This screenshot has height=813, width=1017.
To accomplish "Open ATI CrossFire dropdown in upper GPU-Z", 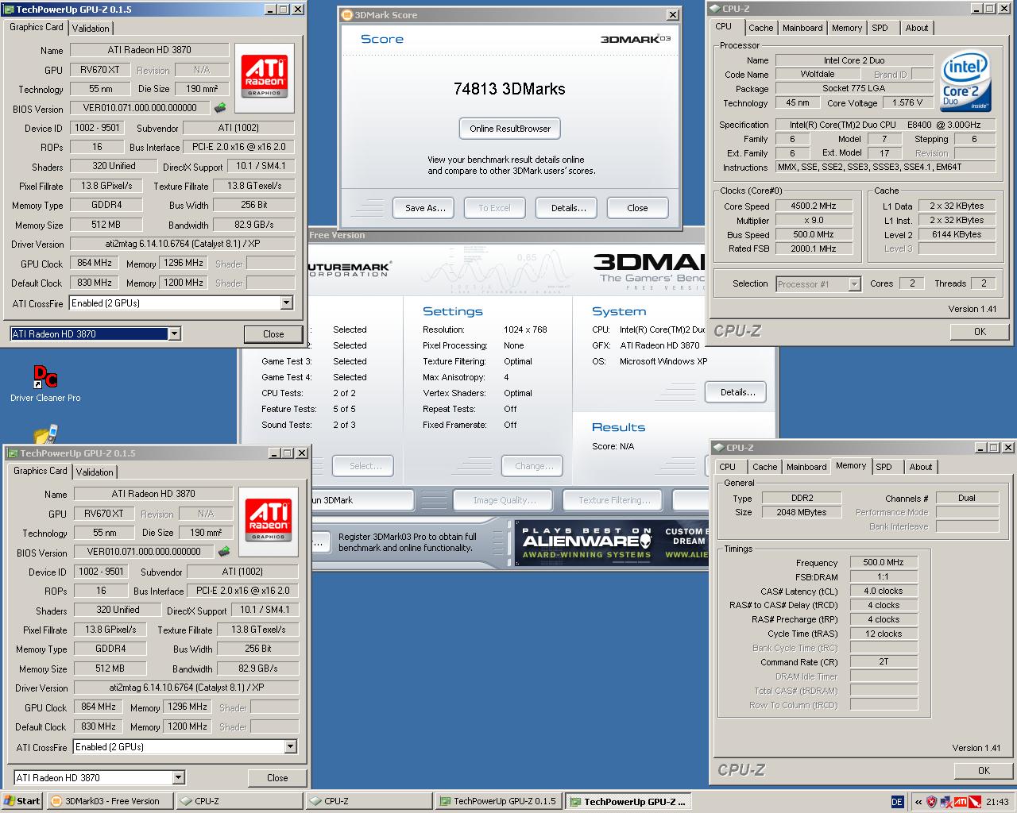I will [x=287, y=303].
